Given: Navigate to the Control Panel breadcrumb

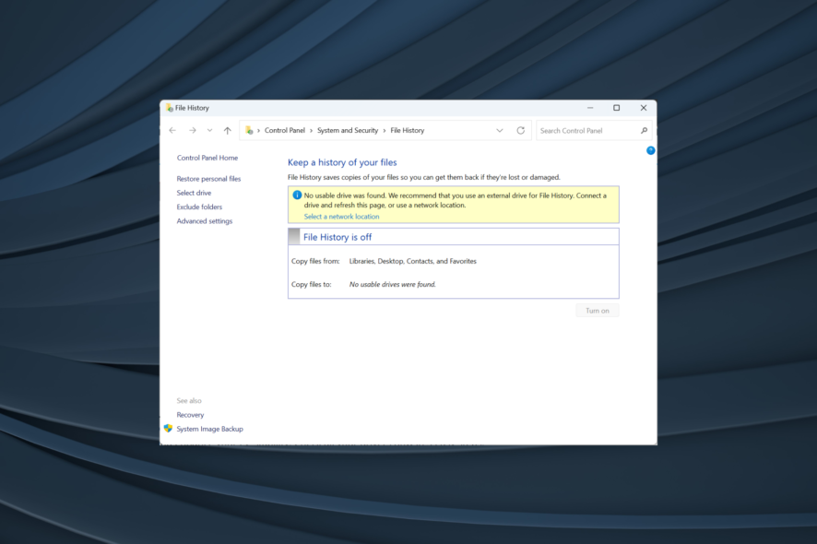Looking at the screenshot, I should 286,130.
